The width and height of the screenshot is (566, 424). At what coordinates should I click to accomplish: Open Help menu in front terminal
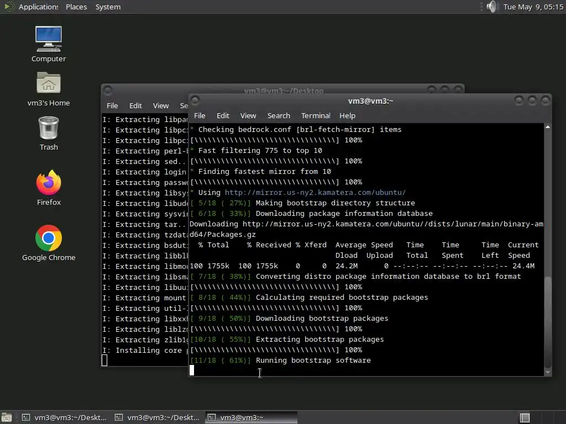point(347,116)
